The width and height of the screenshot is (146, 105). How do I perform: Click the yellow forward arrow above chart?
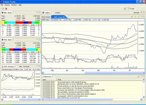138,17
